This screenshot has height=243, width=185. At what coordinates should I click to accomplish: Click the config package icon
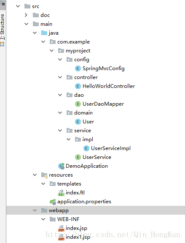point(70,60)
